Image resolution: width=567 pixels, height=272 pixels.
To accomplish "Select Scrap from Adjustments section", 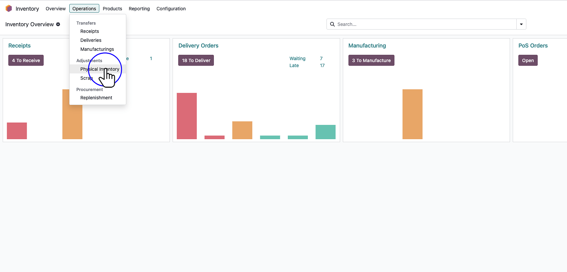I will [86, 78].
